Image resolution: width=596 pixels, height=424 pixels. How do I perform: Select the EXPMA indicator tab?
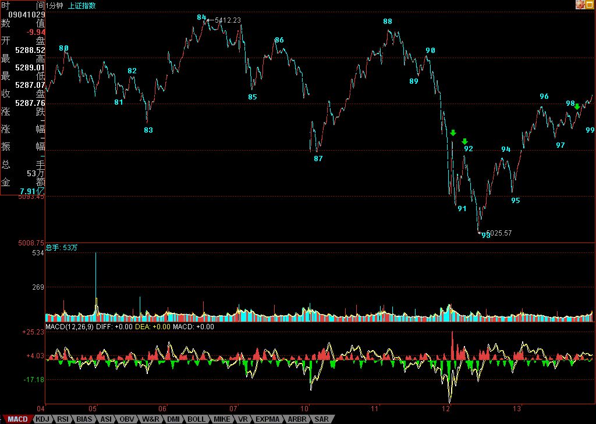pos(267,419)
